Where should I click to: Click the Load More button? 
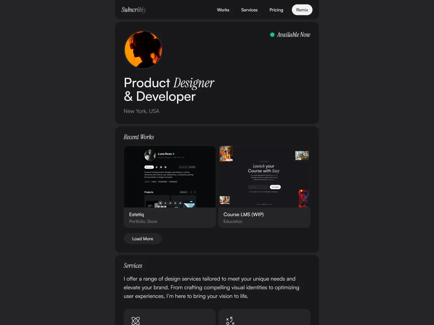143,239
